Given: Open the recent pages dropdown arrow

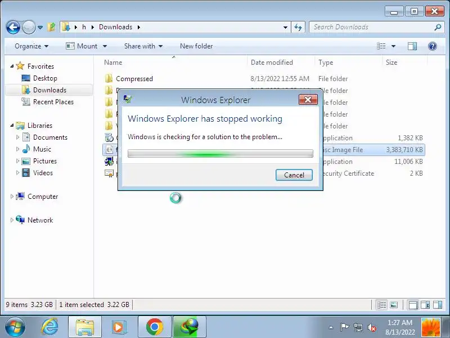Looking at the screenshot, I should click(x=40, y=27).
